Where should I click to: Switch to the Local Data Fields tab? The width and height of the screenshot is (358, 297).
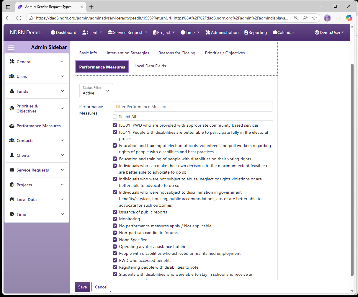[x=150, y=66]
